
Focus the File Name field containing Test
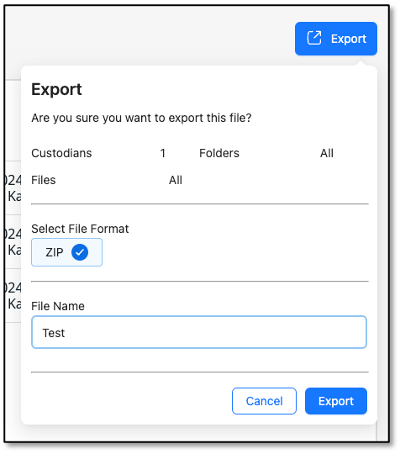(x=199, y=332)
